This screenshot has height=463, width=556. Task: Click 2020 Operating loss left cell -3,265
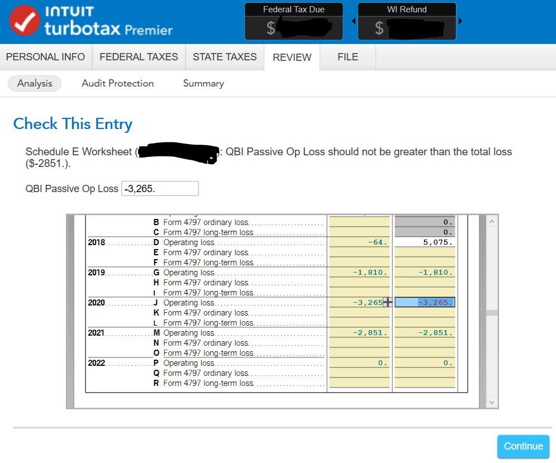point(359,302)
